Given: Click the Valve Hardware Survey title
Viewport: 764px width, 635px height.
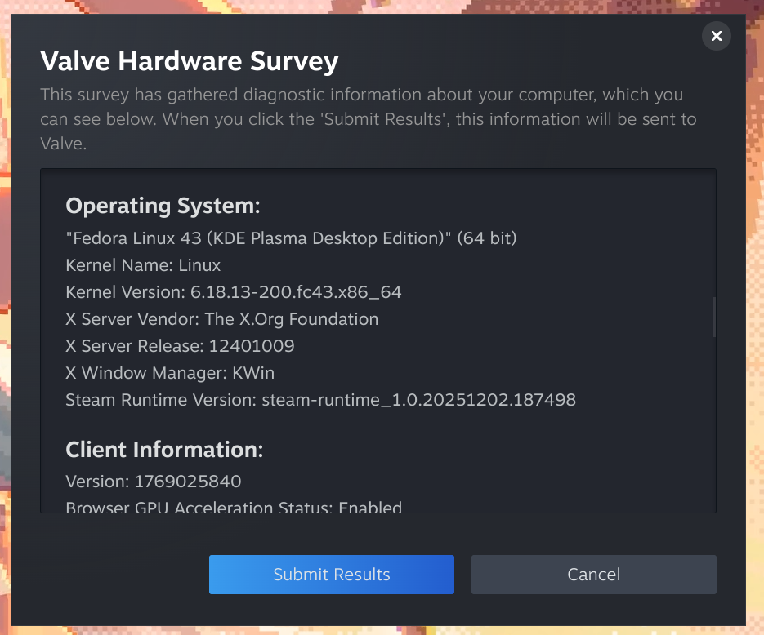Looking at the screenshot, I should 189,61.
